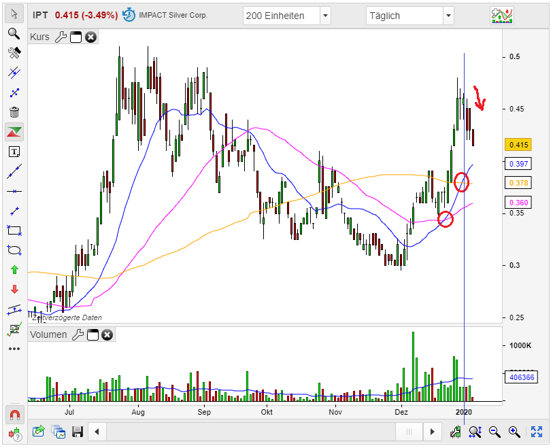Viewport: 553px width, 448px height.
Task: Click the Kurs panel title
Action: (39, 37)
